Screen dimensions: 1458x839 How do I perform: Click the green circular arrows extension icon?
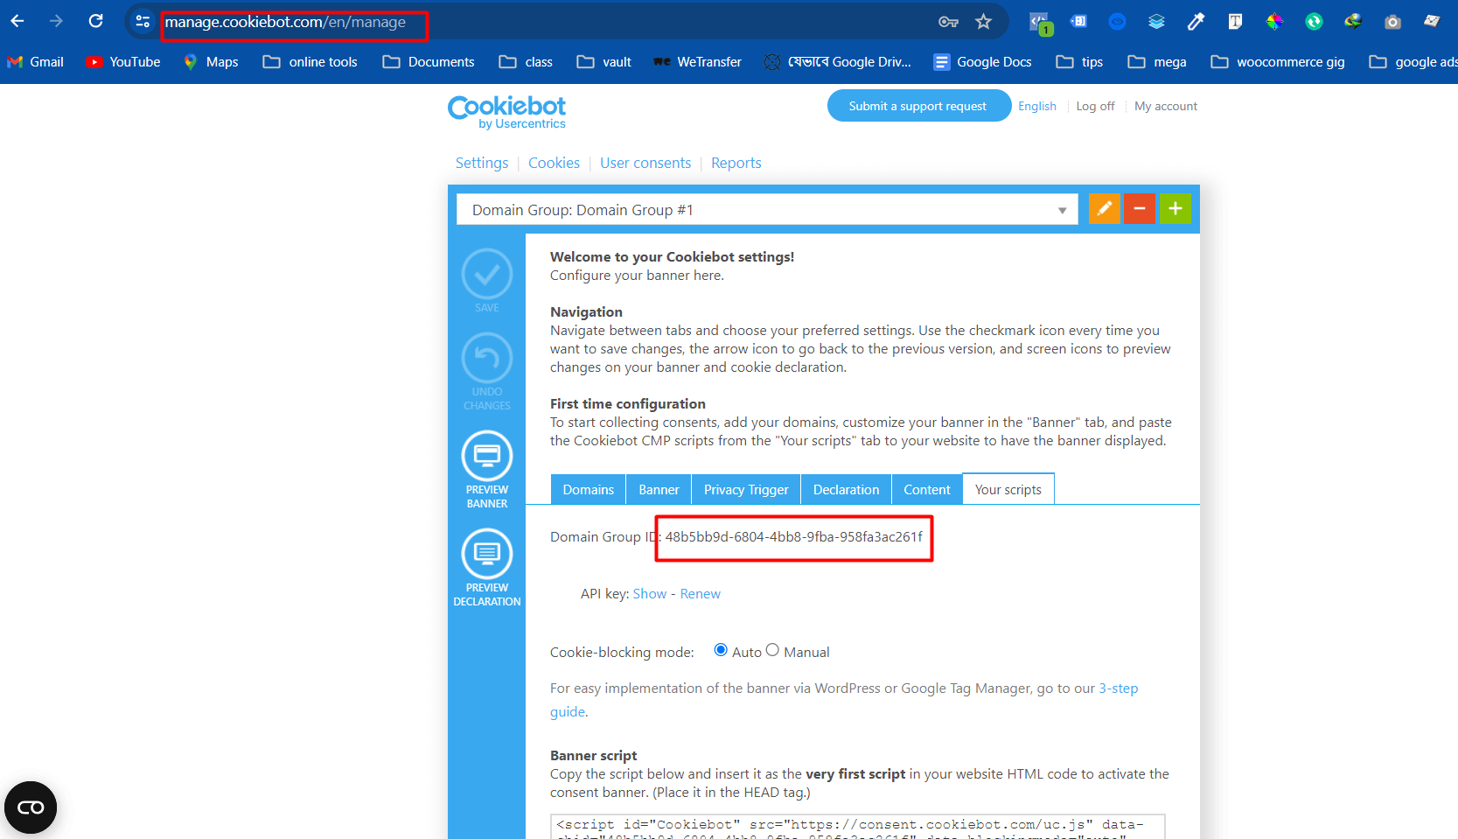pos(1314,22)
